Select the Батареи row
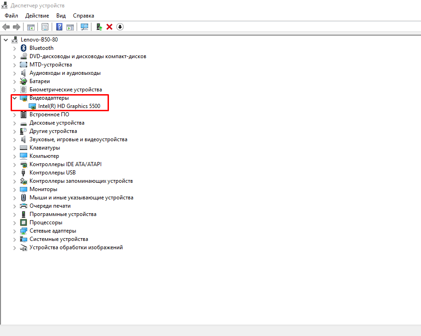The width and height of the screenshot is (421, 336). coord(40,81)
